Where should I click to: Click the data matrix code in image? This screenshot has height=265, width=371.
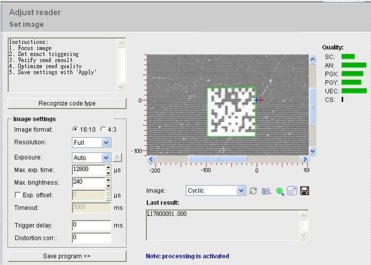[x=232, y=112]
